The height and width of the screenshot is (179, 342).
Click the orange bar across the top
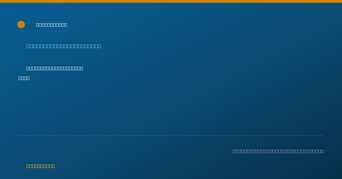click(x=171, y=1)
